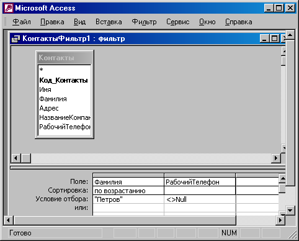The width and height of the screenshot is (299, 241).
Task: Click the pane splitter bar between panes
Action: (148, 168)
